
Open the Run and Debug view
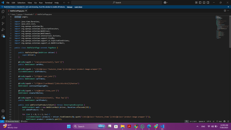tap(3, 30)
